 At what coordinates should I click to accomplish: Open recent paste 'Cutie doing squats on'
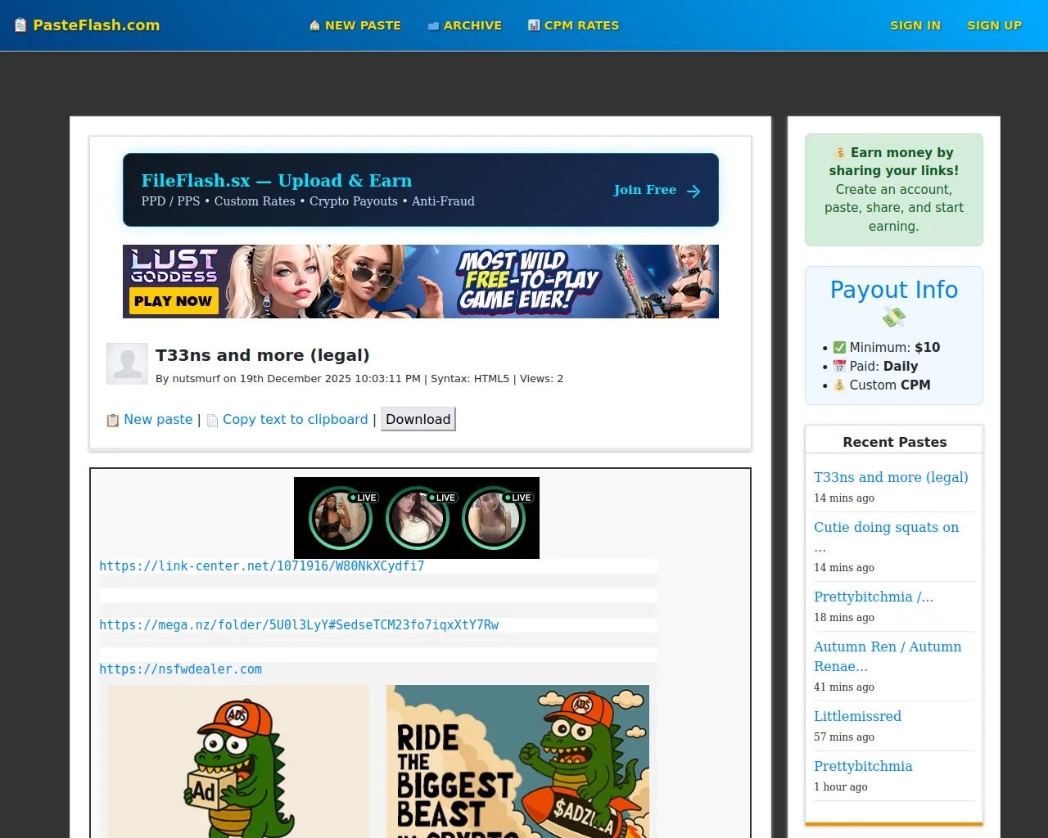click(x=887, y=537)
